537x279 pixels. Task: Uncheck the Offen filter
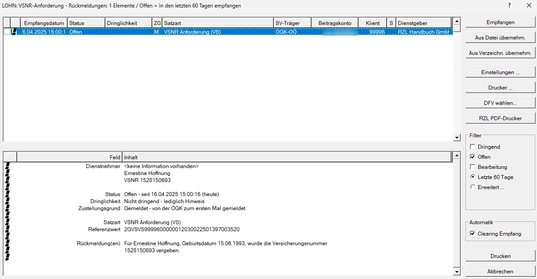(473, 157)
